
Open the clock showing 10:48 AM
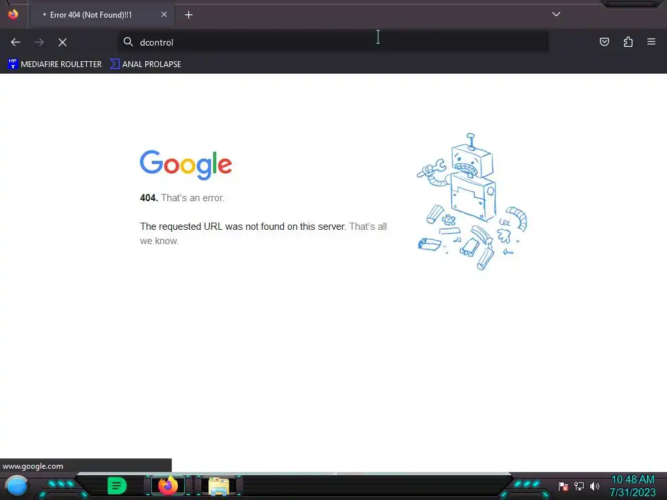(632, 486)
